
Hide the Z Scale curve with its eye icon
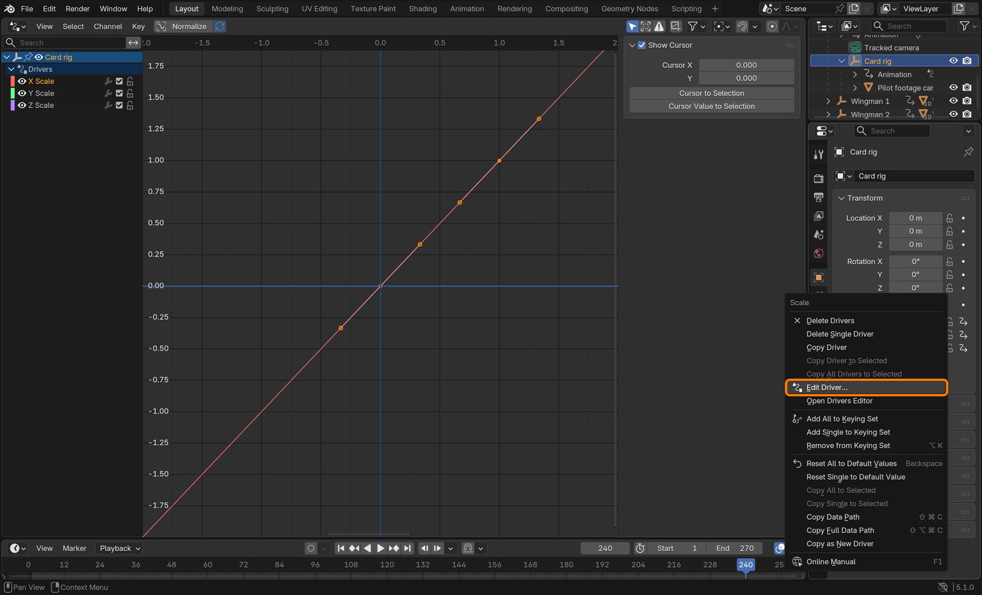[x=22, y=106]
